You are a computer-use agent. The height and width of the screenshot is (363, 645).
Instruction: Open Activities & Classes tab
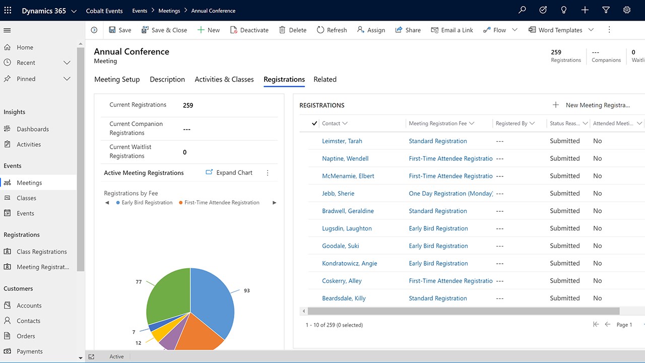click(224, 80)
